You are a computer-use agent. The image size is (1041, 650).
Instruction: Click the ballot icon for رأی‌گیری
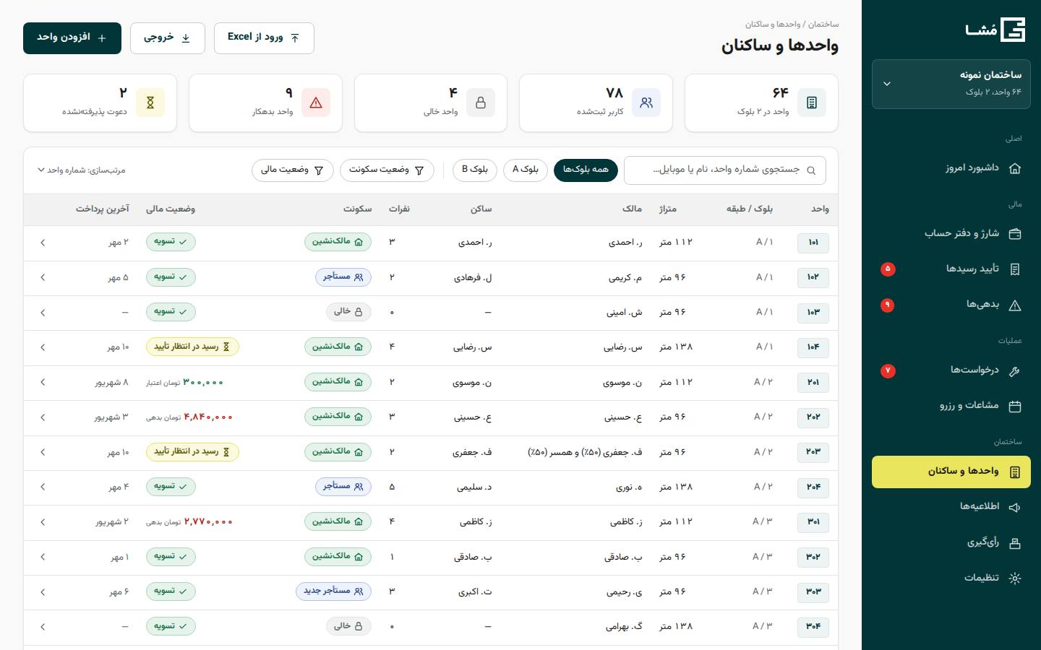[1015, 543]
